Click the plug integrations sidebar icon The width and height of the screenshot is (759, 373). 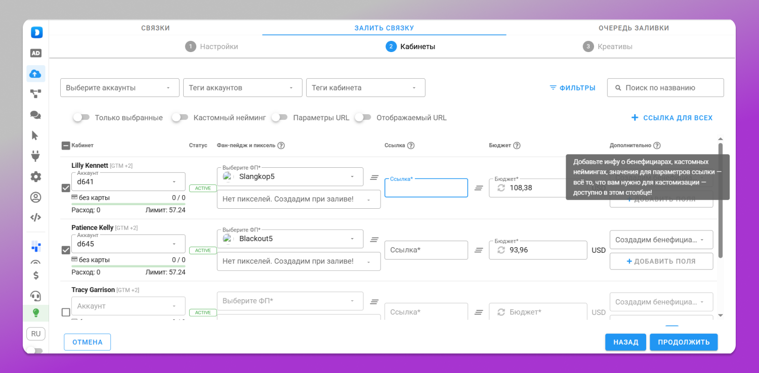tap(35, 156)
